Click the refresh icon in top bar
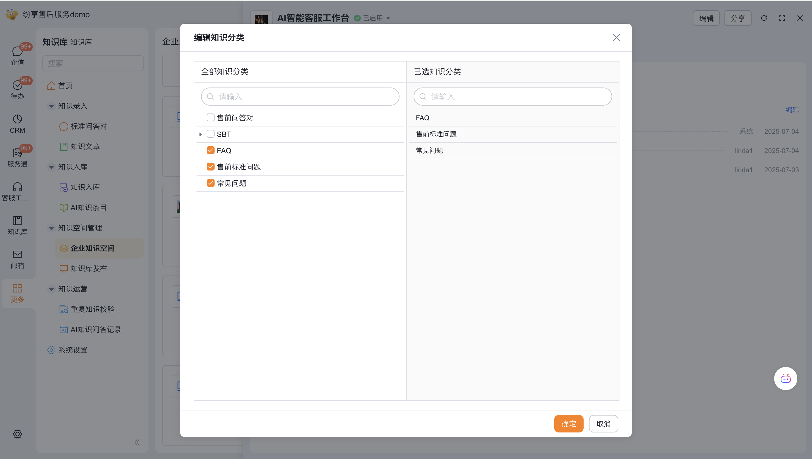Image resolution: width=812 pixels, height=459 pixels. pos(764,18)
